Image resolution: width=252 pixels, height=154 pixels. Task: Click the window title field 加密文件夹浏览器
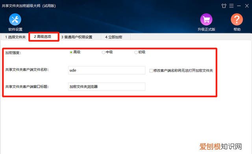pyautogui.click(x=107, y=86)
